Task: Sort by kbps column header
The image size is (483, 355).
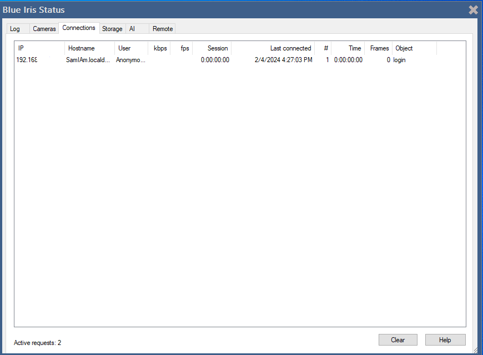Action: 159,48
